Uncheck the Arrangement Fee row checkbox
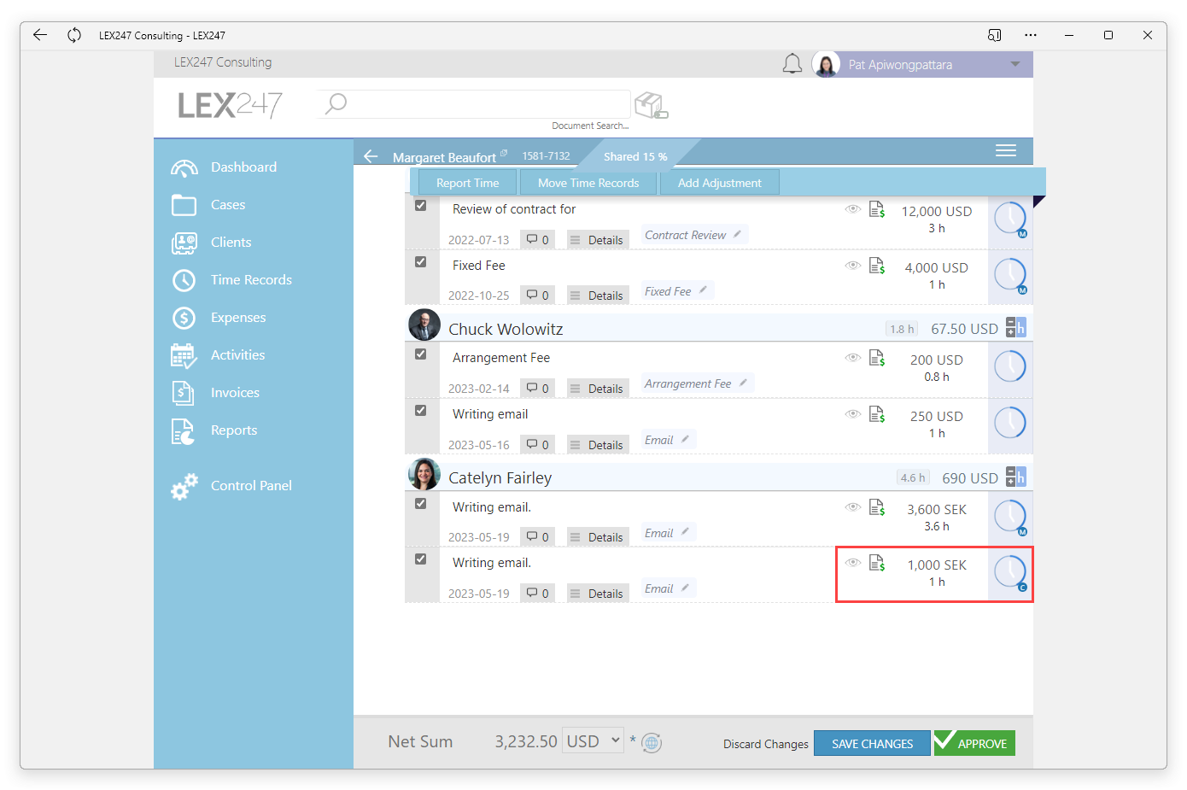The image size is (1187, 790). 420,354
